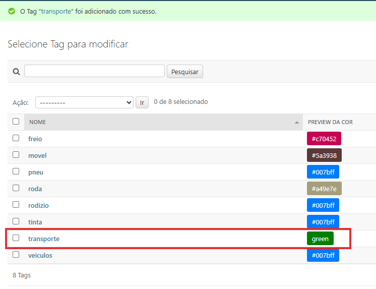Open the Ação dropdown menu
This screenshot has height=289, width=376.
click(84, 102)
